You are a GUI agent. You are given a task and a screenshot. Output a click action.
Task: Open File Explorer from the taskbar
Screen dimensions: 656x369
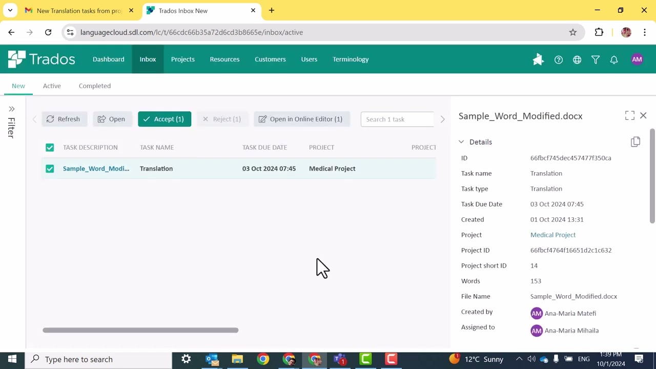237,359
